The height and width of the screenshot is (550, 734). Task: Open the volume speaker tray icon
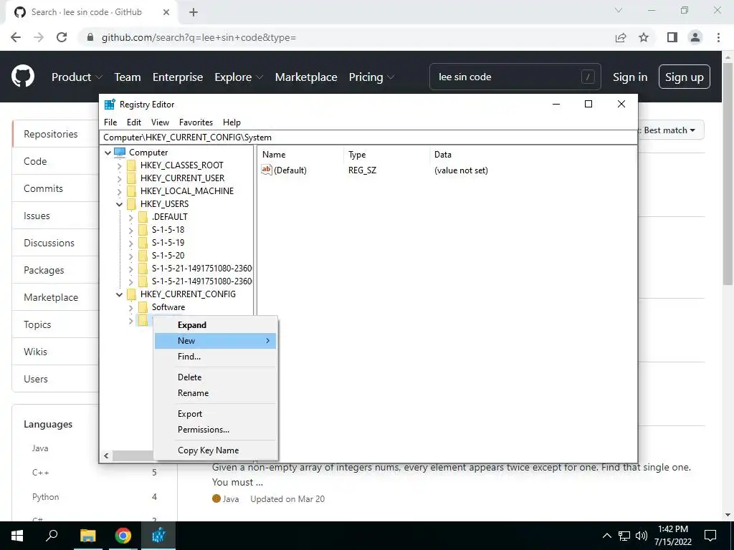[642, 536]
